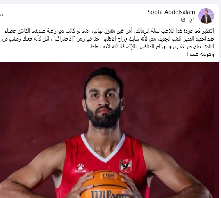
Task: Click the Al Ahly eagle crest on jersey
Action: click(x=125, y=166)
